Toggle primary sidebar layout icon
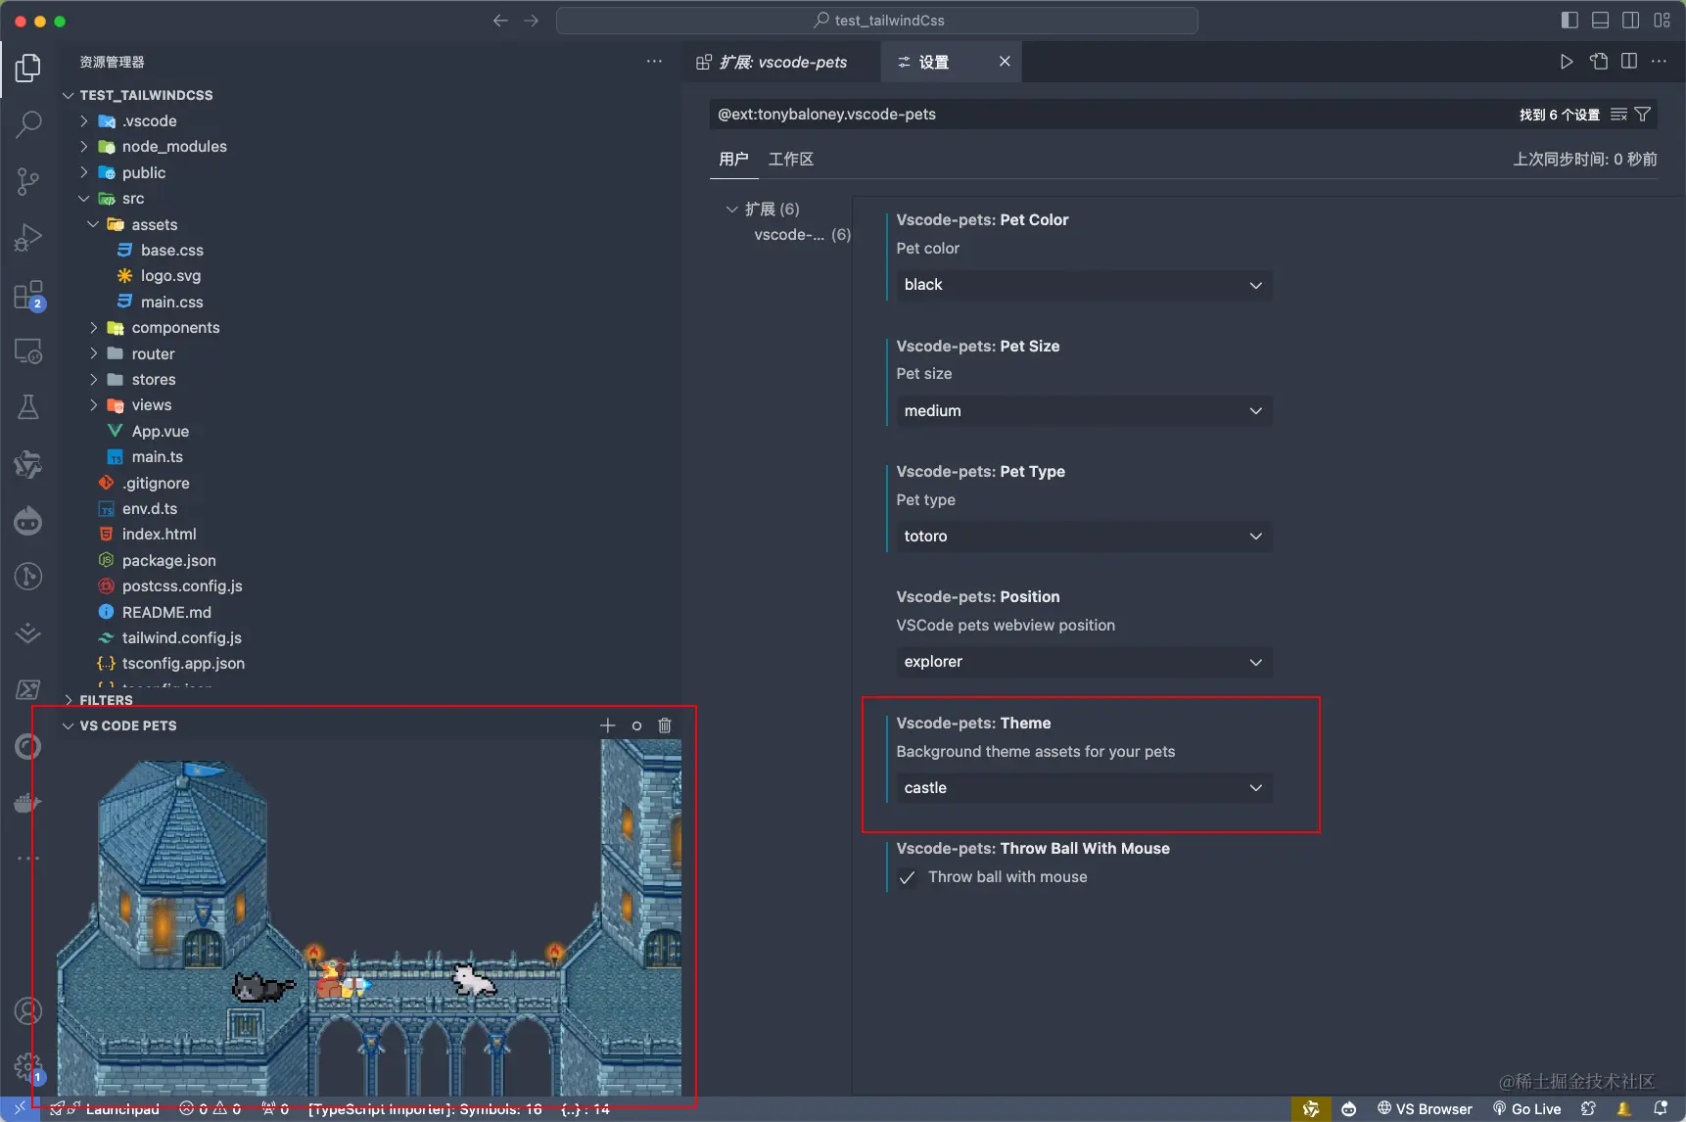Screen dimensions: 1686x1122 (x=1569, y=21)
